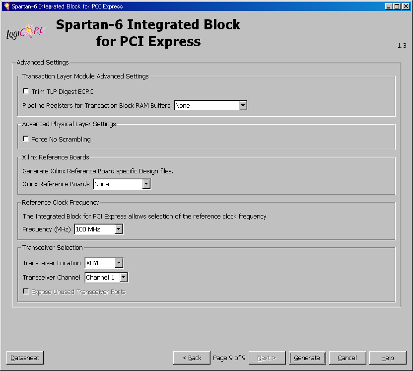
Task: Open Pipeline Registers dropdown list
Action: [243, 106]
